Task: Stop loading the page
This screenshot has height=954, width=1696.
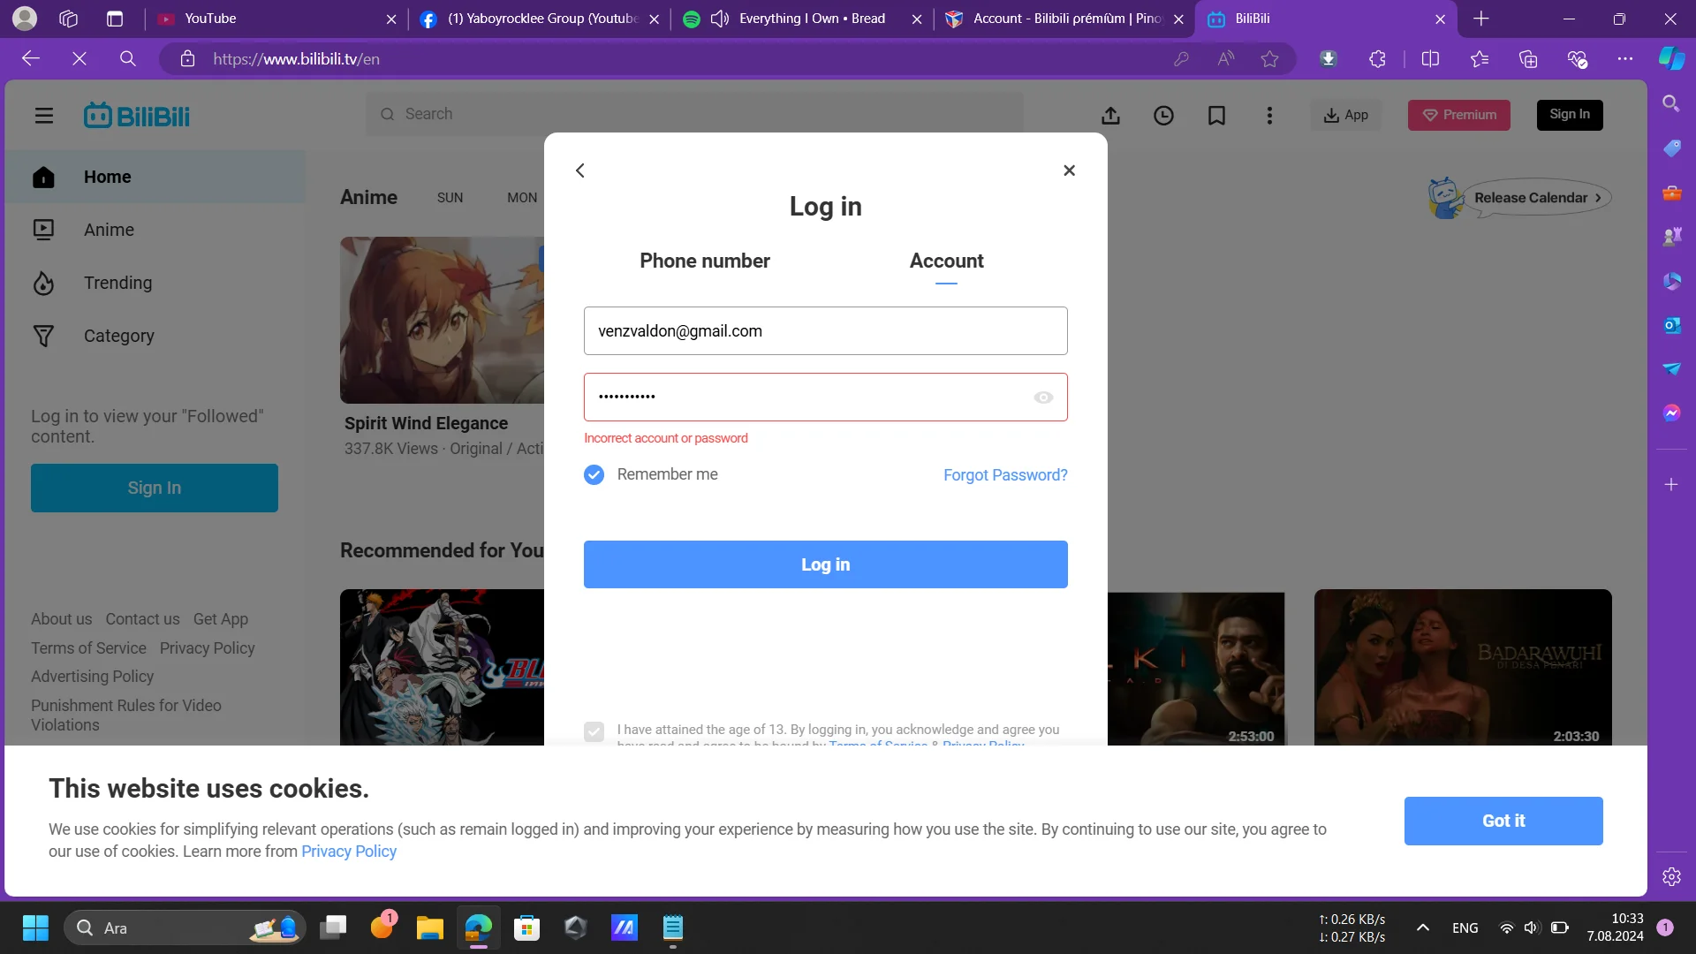Action: point(79,58)
